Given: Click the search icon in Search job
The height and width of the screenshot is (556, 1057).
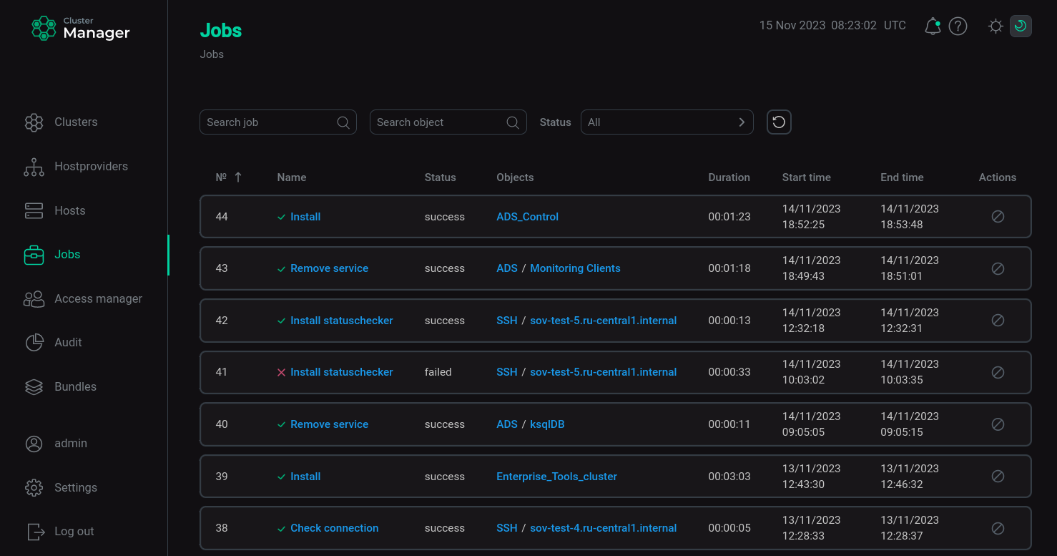Looking at the screenshot, I should coord(343,122).
